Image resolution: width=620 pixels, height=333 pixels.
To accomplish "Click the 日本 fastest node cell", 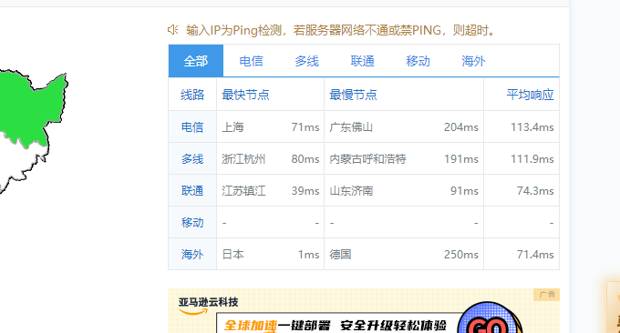I will (x=232, y=255).
